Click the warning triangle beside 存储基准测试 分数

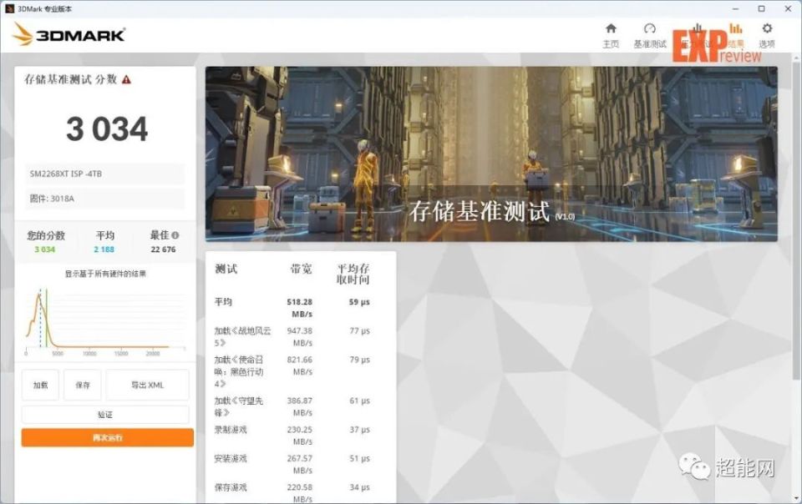(x=125, y=78)
